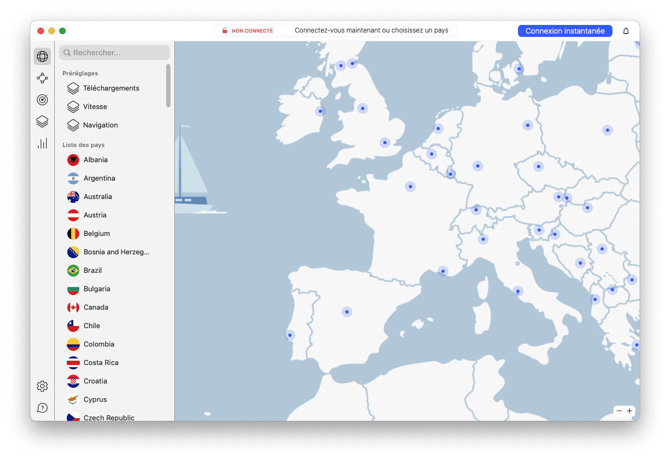
Task: Select the Vitesse preset
Action: coord(96,106)
